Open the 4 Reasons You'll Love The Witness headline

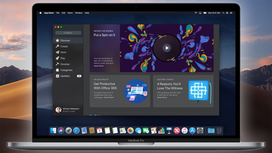pyautogui.click(x=170, y=86)
